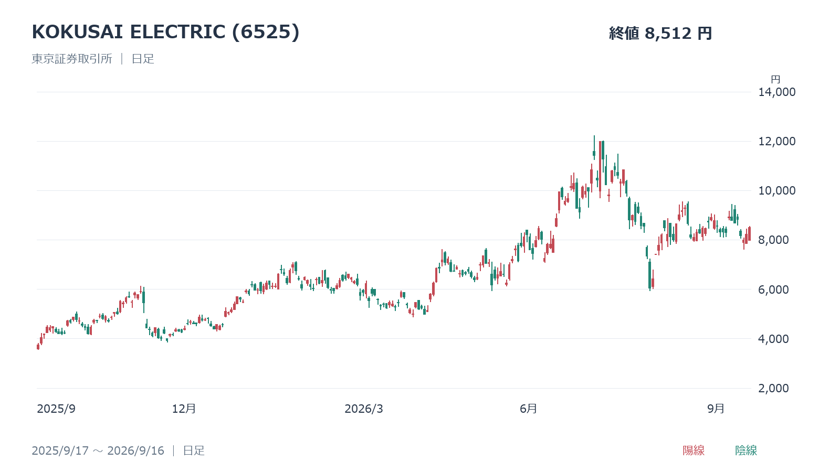Click the 9月 x-axis date label
Screen dimensions: 840x472
[716, 409]
